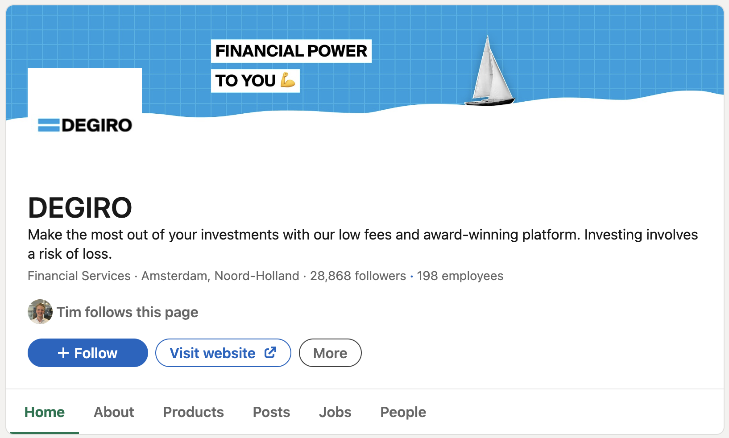Select the Jobs tab
Viewport: 729px width, 438px height.
335,412
